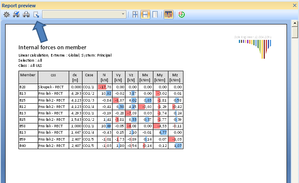Click the icon between gear and printer

(x=16, y=15)
